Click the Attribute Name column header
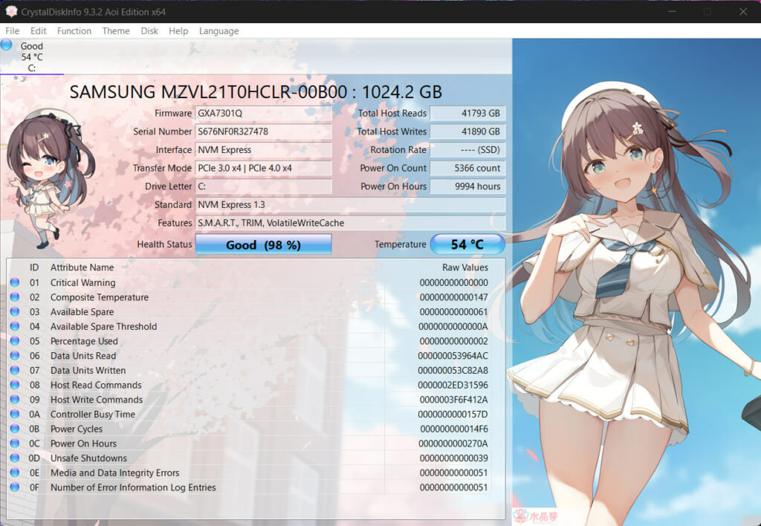The height and width of the screenshot is (526, 761). click(x=82, y=267)
